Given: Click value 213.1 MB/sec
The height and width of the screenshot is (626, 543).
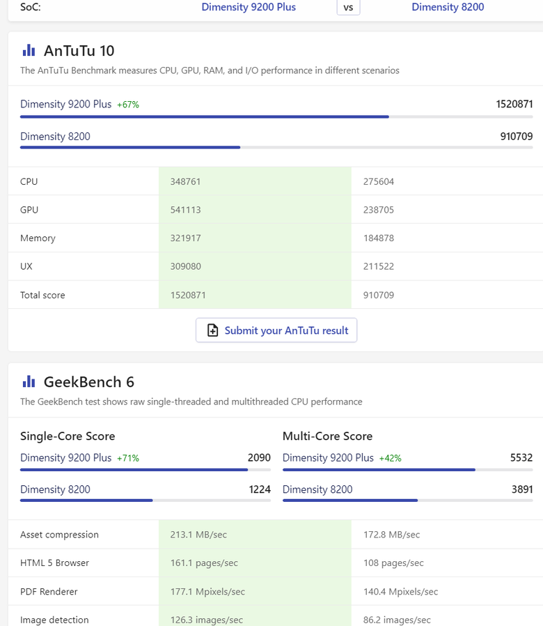Looking at the screenshot, I should pyautogui.click(x=198, y=535).
